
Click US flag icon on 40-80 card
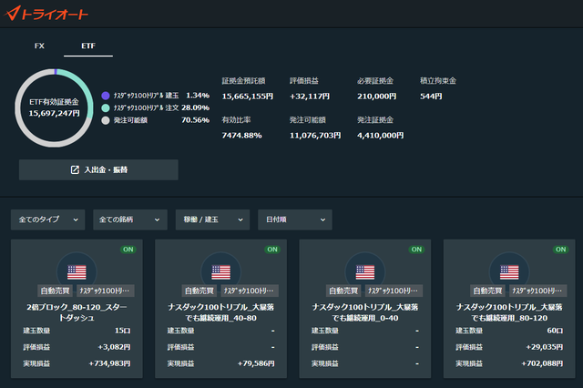[x=220, y=272]
